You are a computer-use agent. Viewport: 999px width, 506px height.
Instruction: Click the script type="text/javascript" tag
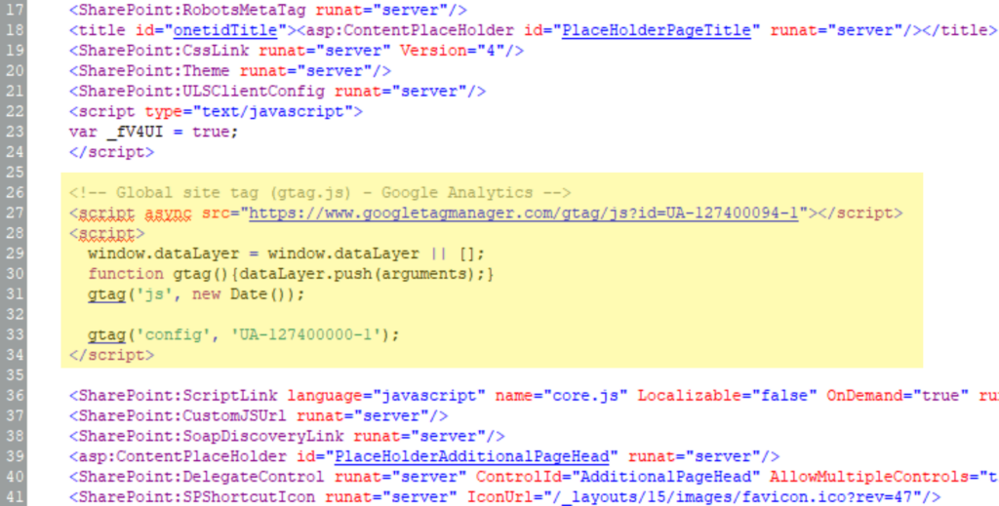(216, 111)
